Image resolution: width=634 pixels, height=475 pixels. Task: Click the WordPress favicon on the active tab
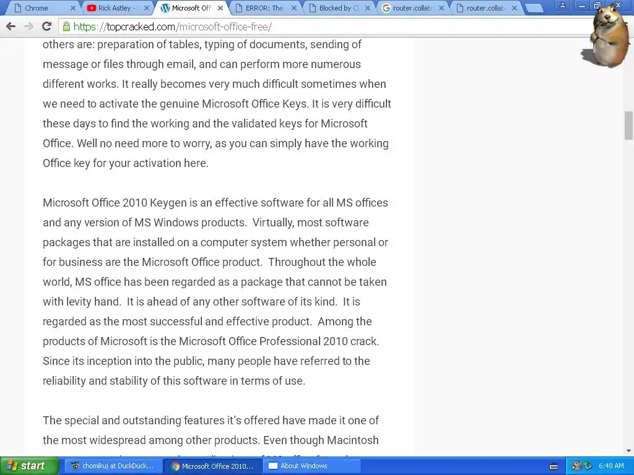[165, 8]
